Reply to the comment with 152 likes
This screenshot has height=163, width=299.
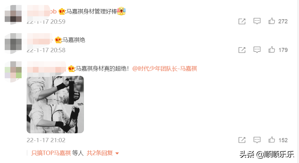click(257, 140)
